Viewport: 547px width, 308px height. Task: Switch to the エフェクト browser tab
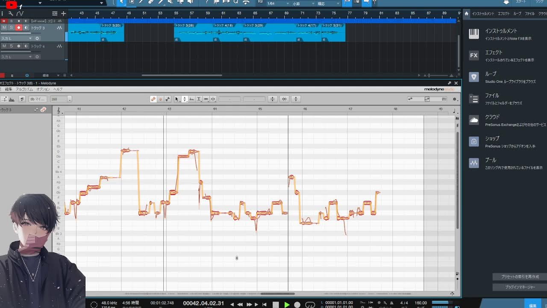pos(504,14)
